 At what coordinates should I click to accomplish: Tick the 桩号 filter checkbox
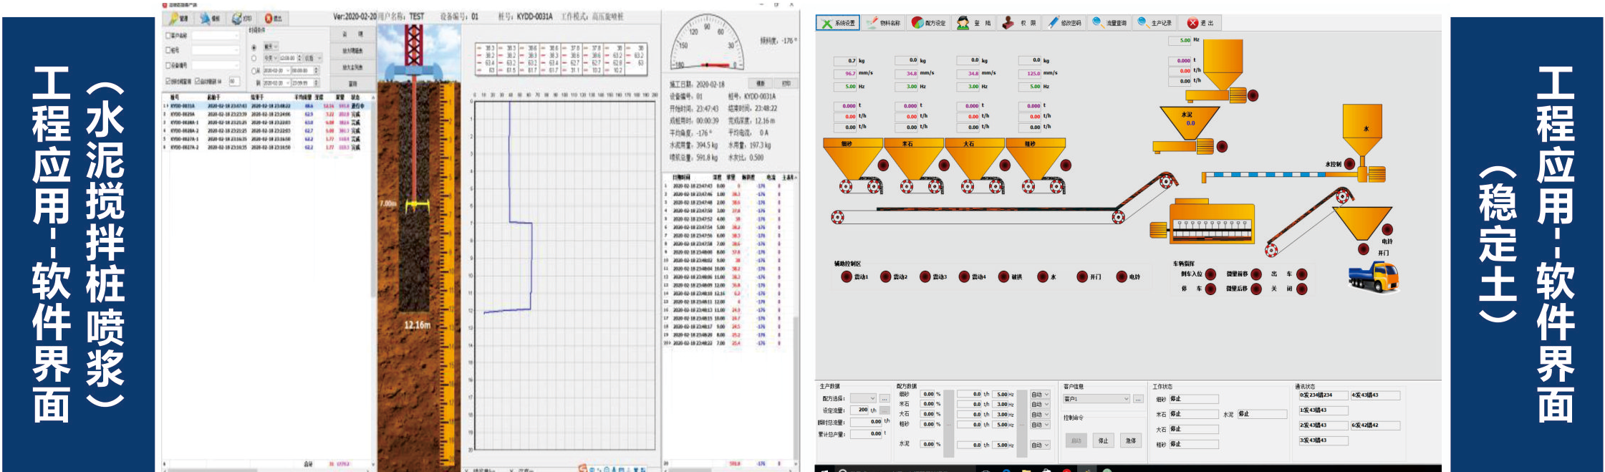point(169,50)
